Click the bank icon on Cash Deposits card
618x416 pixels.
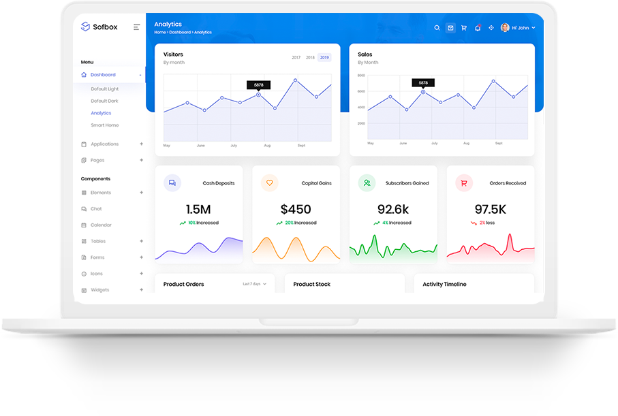coord(172,182)
